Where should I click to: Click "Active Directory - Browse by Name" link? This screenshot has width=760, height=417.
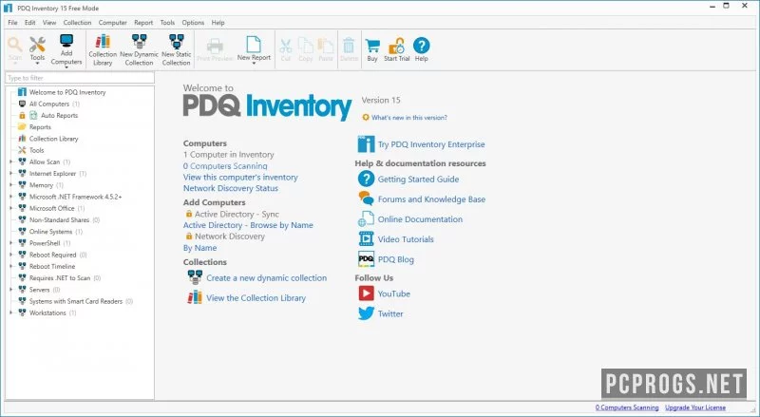coord(248,225)
